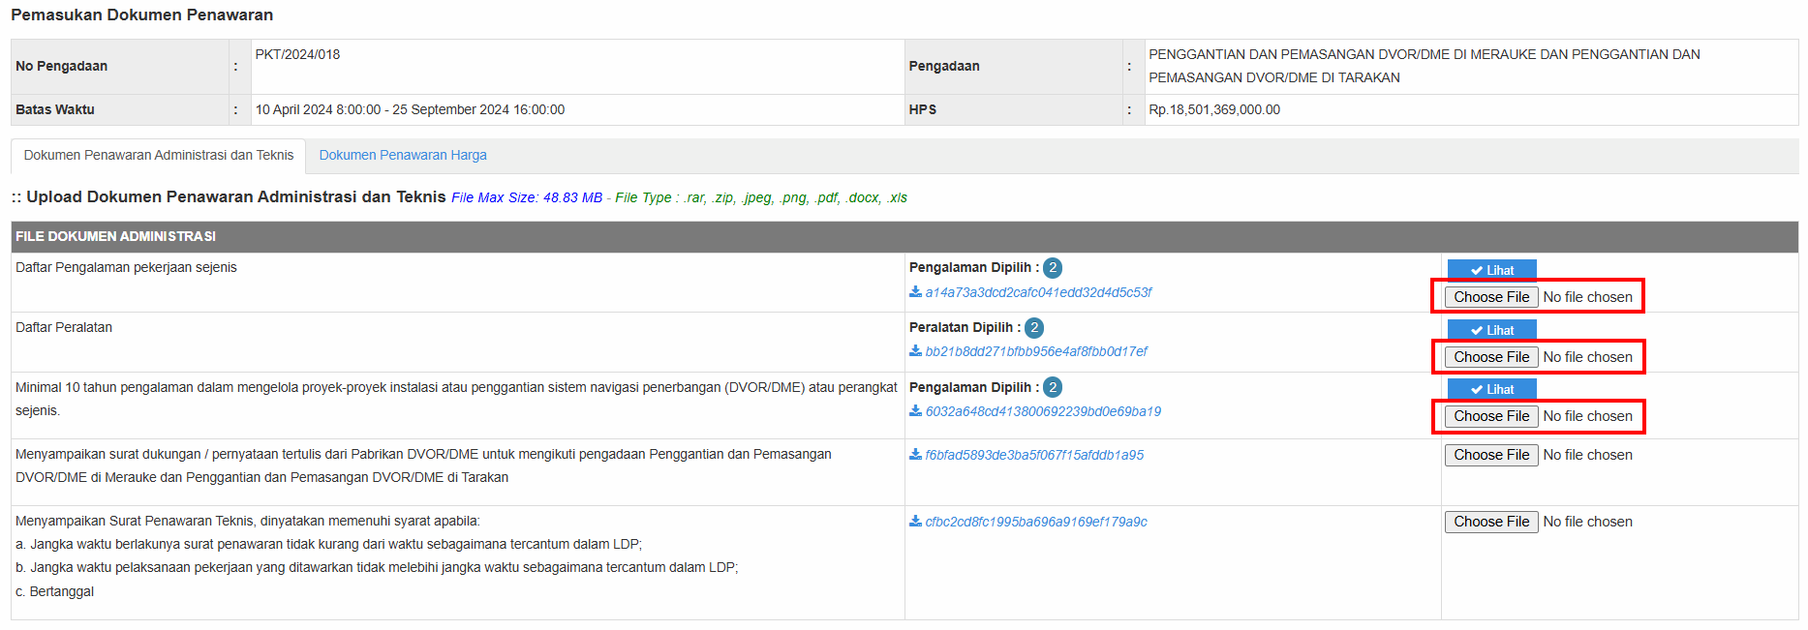The image size is (1808, 630).
Task: Choose File for Minimal 10 tahun pengalaman requirement
Action: click(1490, 416)
